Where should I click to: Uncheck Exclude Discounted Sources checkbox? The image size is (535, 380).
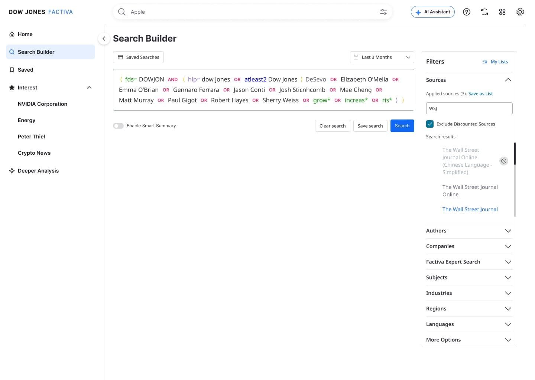[430, 124]
